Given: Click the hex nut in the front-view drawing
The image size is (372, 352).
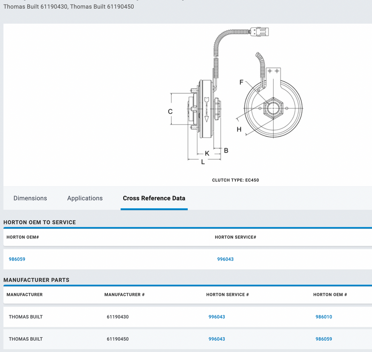Looking at the screenshot, I should pos(273,108).
